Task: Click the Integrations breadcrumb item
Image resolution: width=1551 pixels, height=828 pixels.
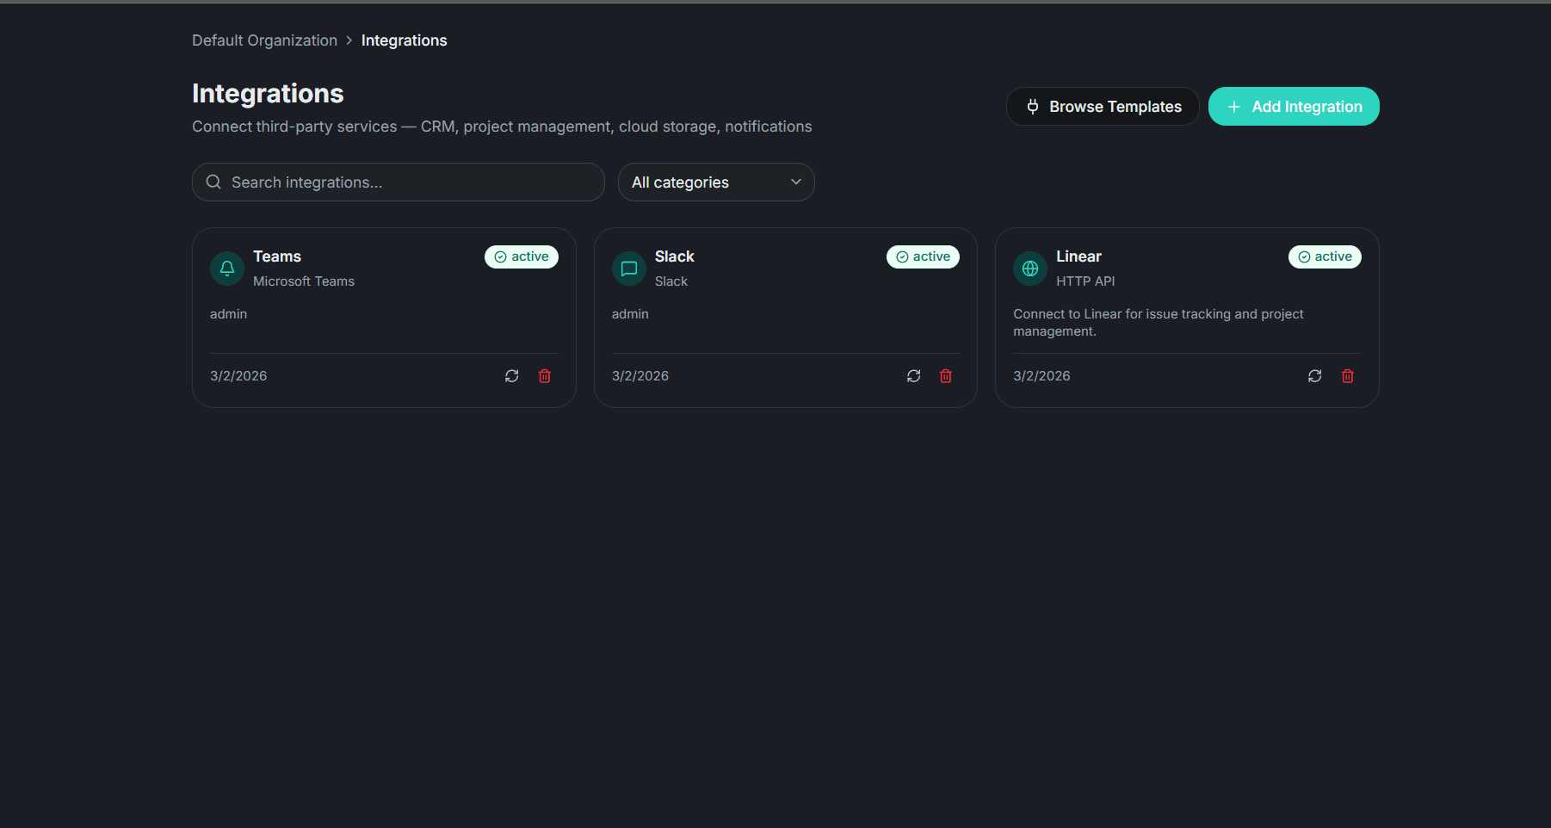Action: (404, 40)
